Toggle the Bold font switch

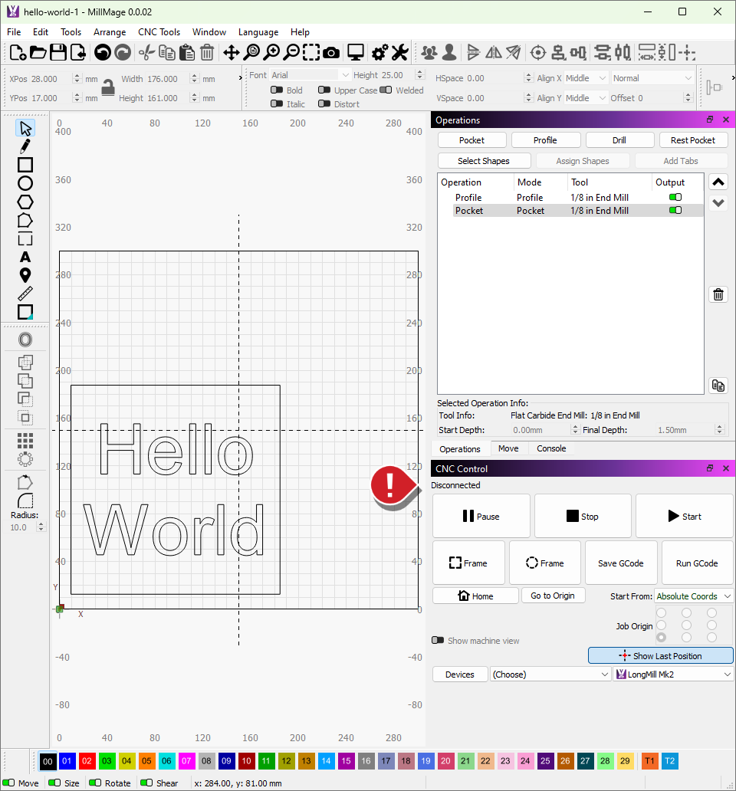tap(277, 90)
